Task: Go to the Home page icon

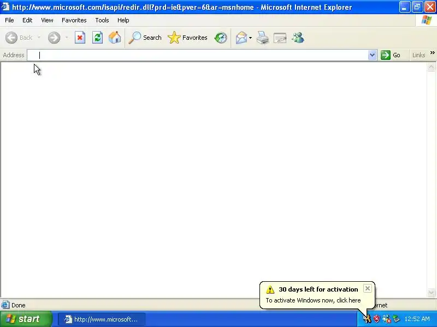Action: [115, 38]
